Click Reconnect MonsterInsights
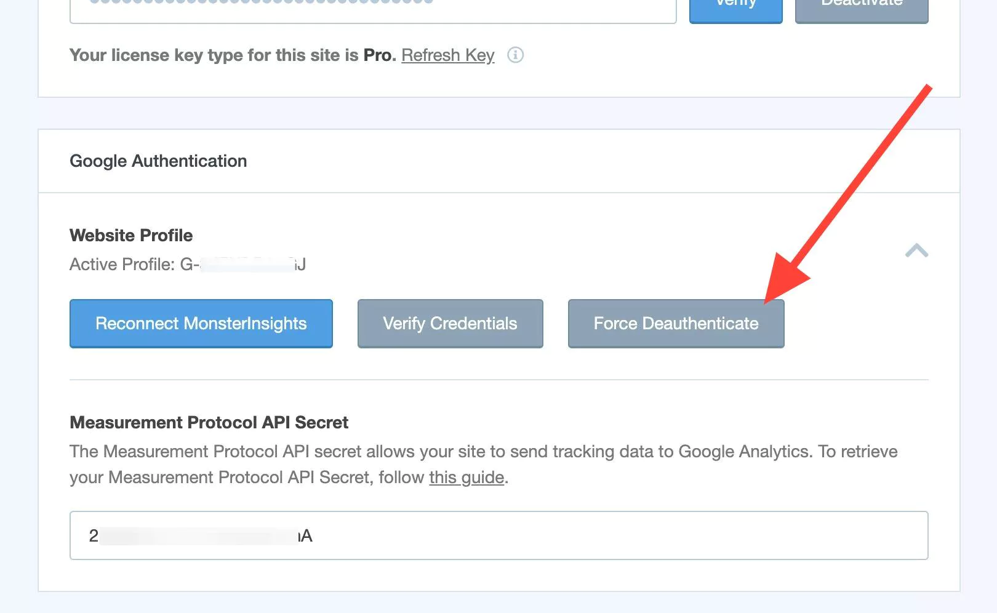997x613 pixels. tap(201, 323)
